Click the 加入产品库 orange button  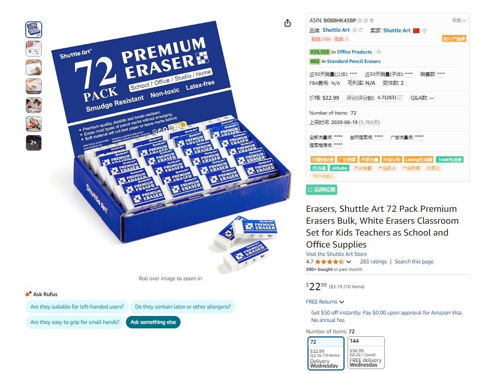pyautogui.click(x=454, y=39)
